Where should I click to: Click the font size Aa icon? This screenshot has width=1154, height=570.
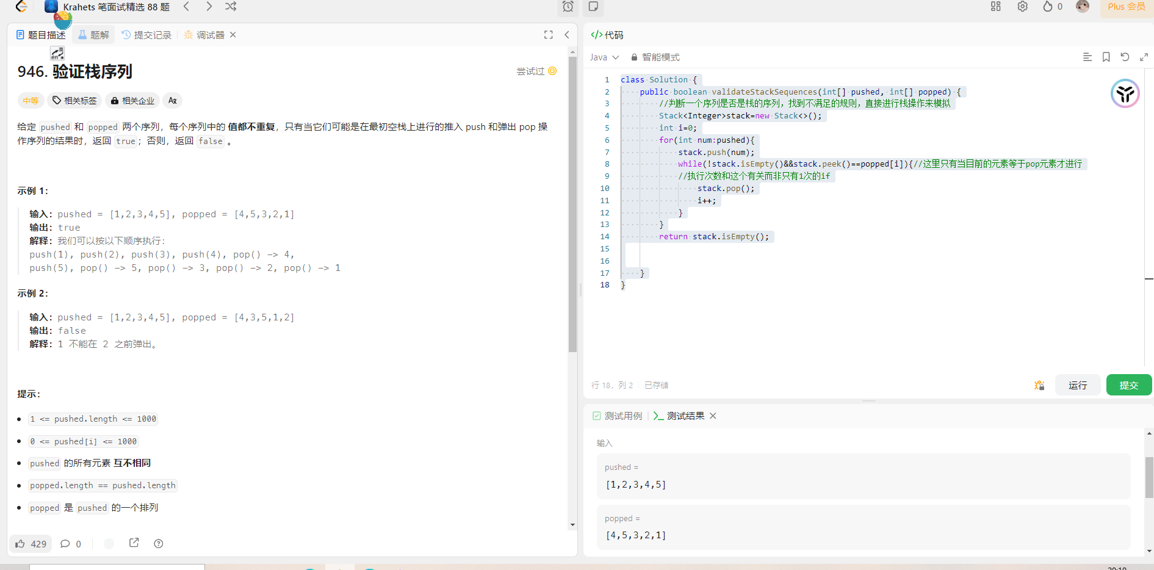(x=173, y=101)
